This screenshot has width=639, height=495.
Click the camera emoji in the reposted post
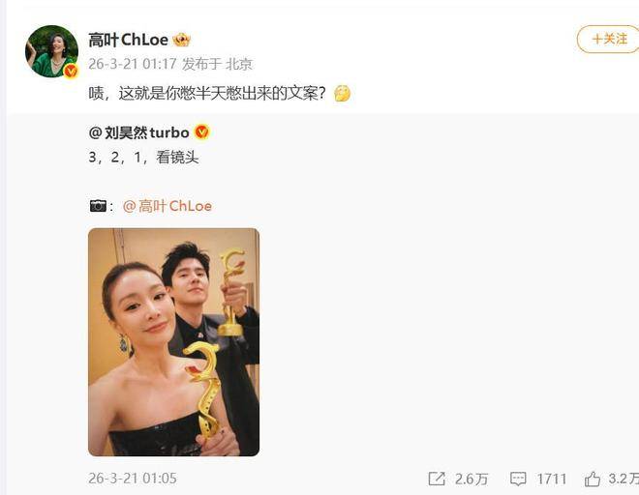[x=98, y=206]
